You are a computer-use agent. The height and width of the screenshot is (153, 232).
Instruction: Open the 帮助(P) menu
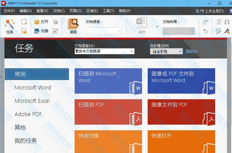(x=125, y=11)
